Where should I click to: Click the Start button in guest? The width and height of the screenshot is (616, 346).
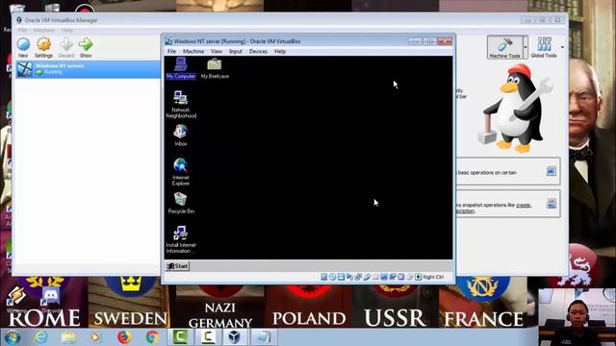(x=177, y=266)
